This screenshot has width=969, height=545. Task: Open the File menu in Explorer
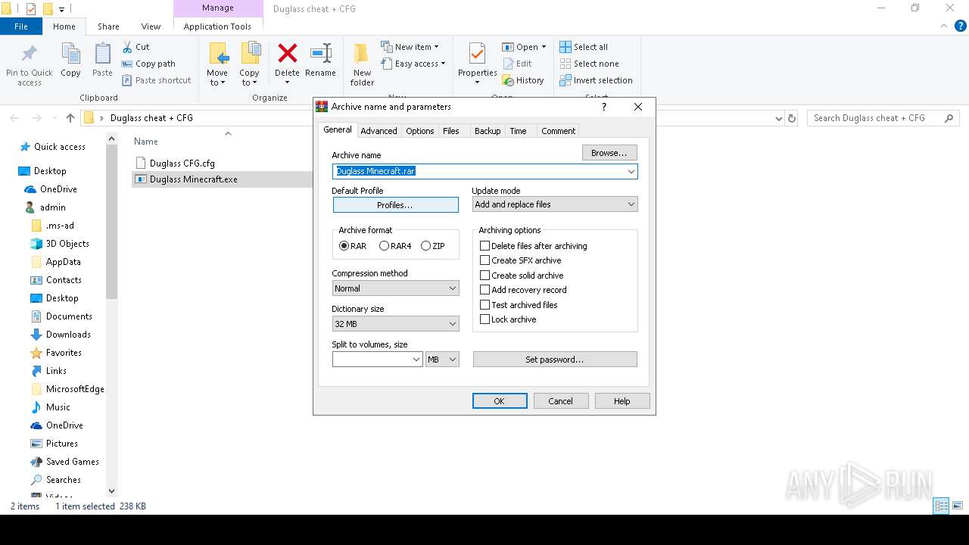pyautogui.click(x=21, y=26)
